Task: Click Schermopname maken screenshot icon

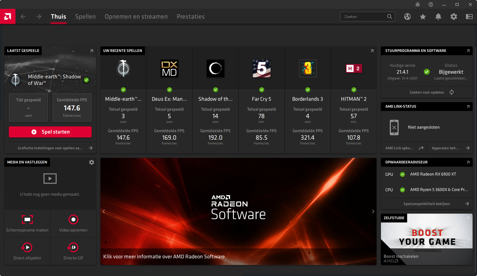Action: pos(27,220)
